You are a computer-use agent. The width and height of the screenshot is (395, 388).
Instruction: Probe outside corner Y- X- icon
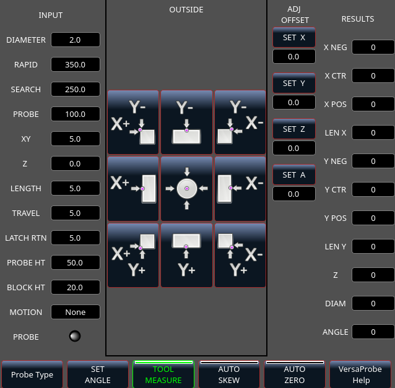point(240,122)
